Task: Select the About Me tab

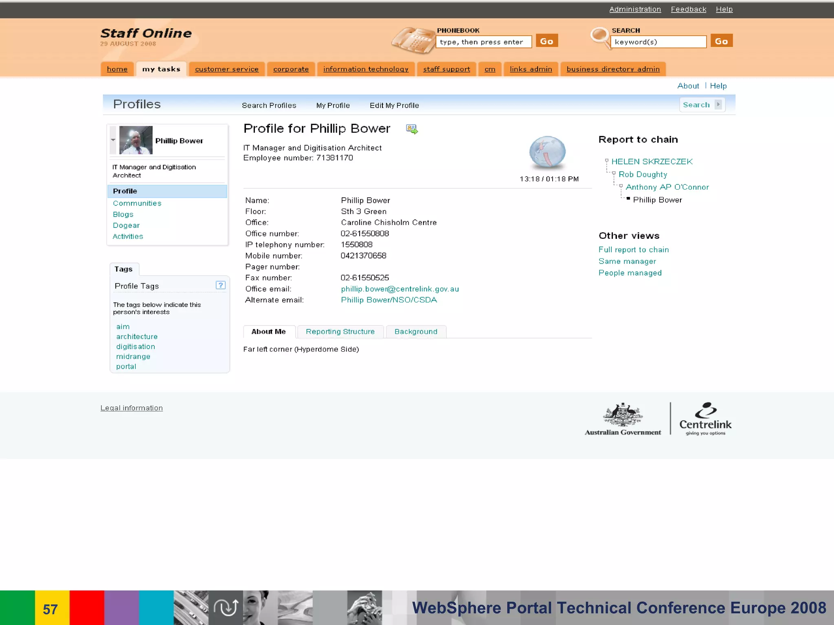Action: (x=269, y=332)
